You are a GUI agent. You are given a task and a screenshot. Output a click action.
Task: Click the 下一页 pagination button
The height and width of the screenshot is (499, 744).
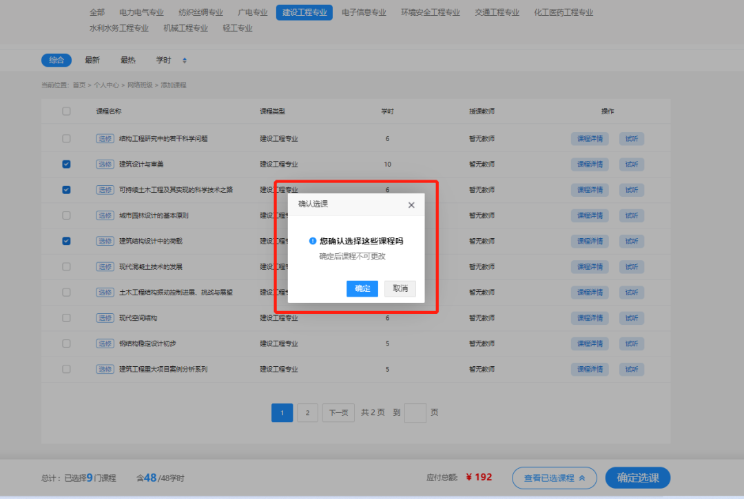pos(338,412)
